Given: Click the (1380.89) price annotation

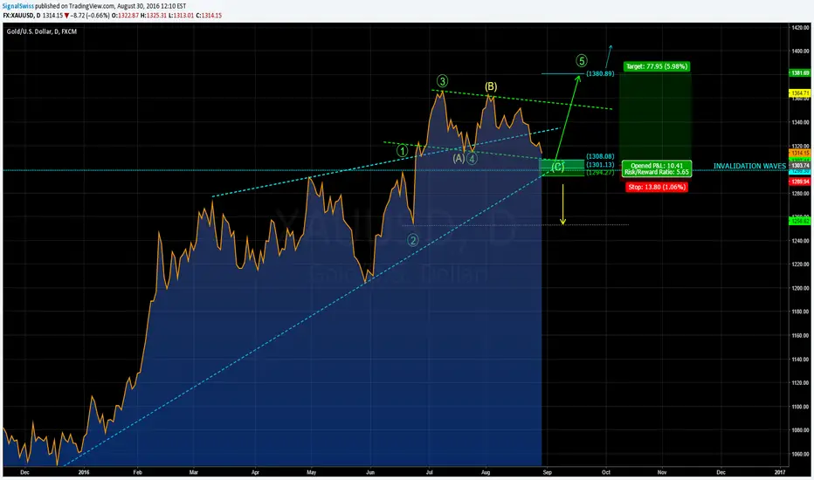Looking at the screenshot, I should 600,73.
